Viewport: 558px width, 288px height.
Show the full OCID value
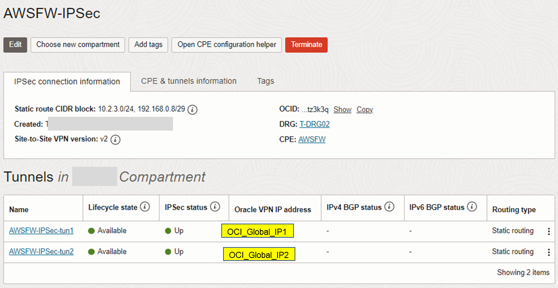pos(342,109)
